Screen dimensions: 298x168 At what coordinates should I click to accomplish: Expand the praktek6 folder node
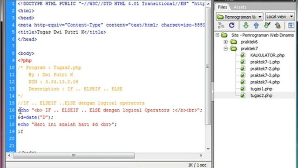coord(225,42)
